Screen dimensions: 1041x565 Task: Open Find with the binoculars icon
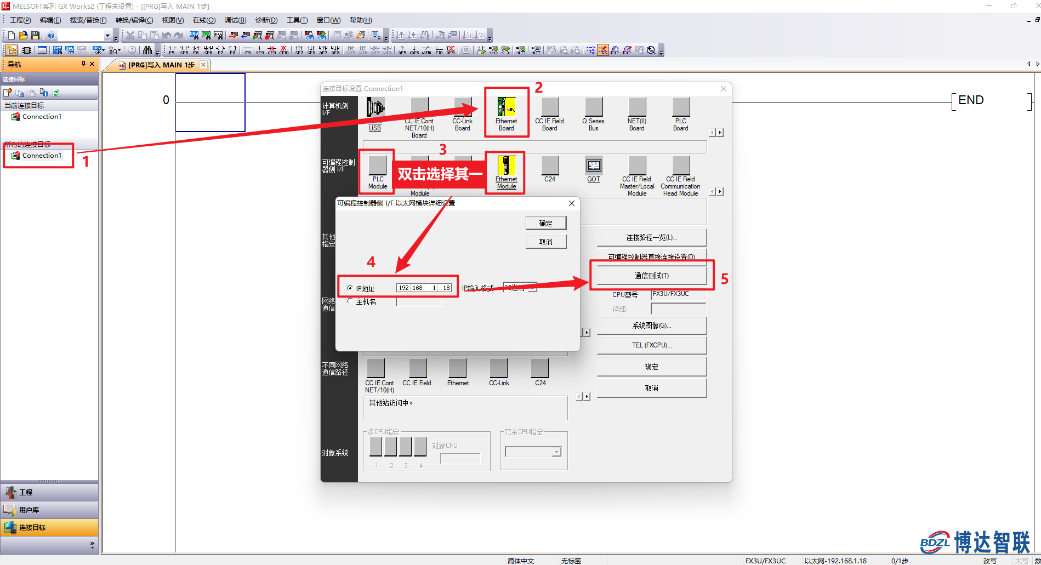point(147,50)
